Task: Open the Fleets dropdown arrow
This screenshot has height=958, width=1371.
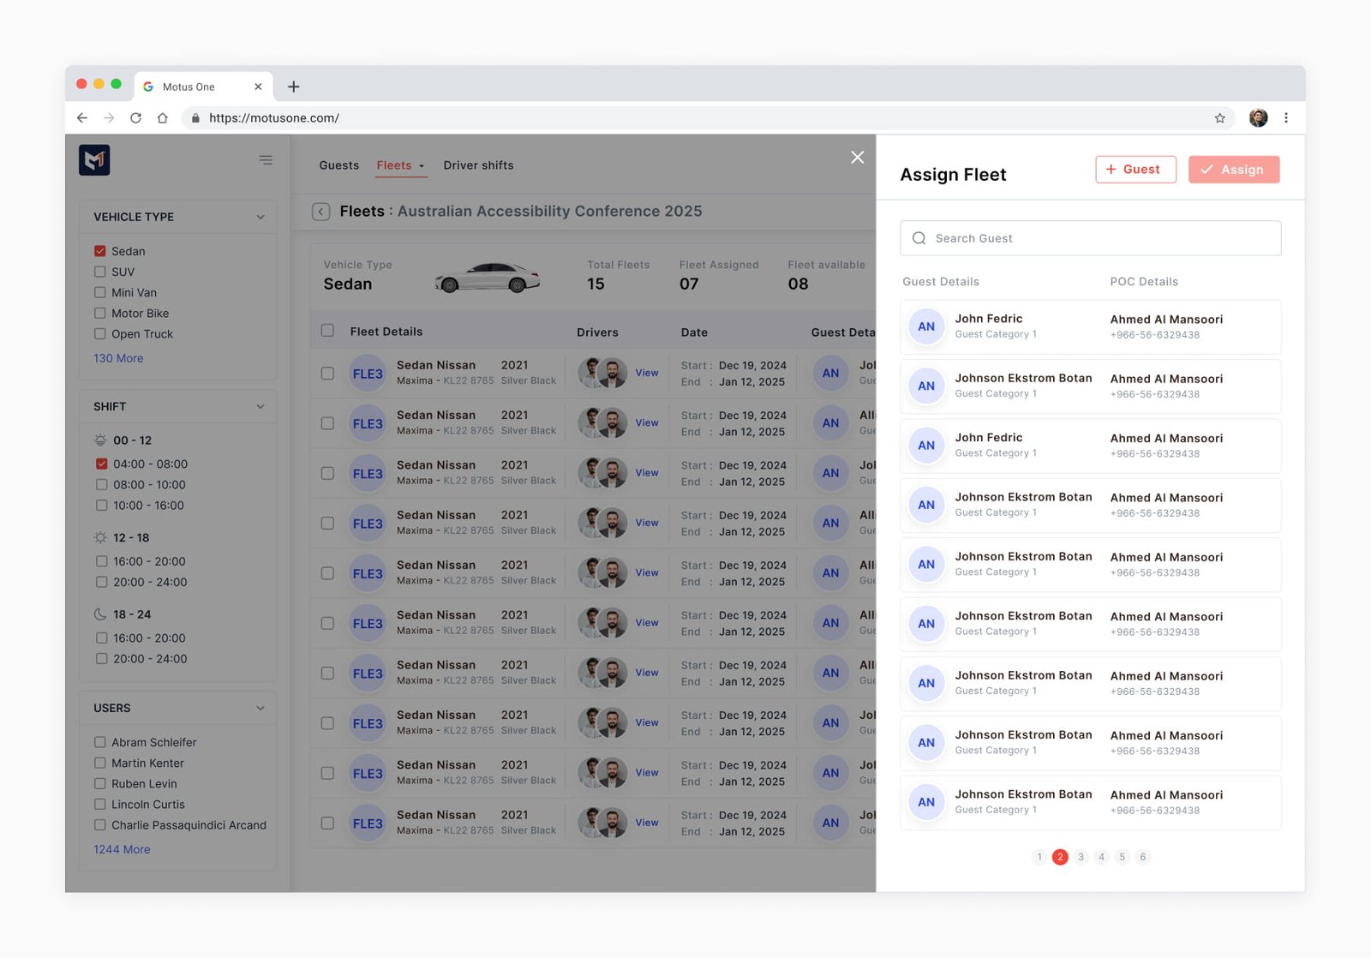Action: click(x=422, y=166)
